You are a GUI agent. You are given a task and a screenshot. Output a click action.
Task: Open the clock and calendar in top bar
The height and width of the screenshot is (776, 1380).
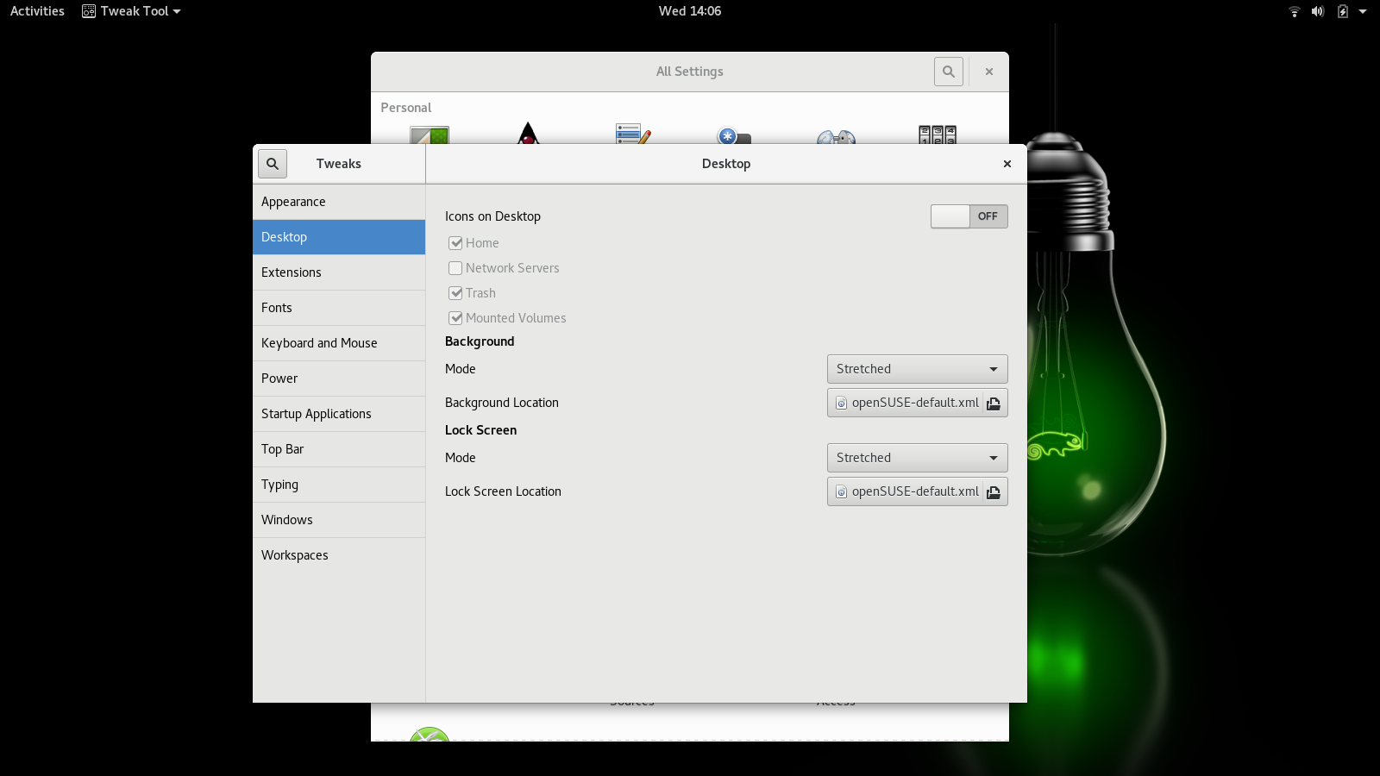689,11
